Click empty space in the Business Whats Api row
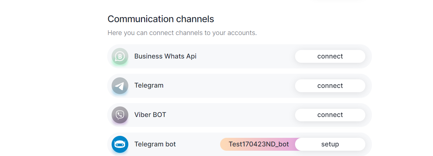This screenshot has height=156, width=433. [x=244, y=57]
